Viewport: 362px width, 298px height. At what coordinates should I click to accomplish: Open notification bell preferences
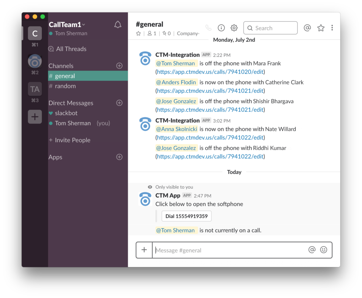[118, 25]
